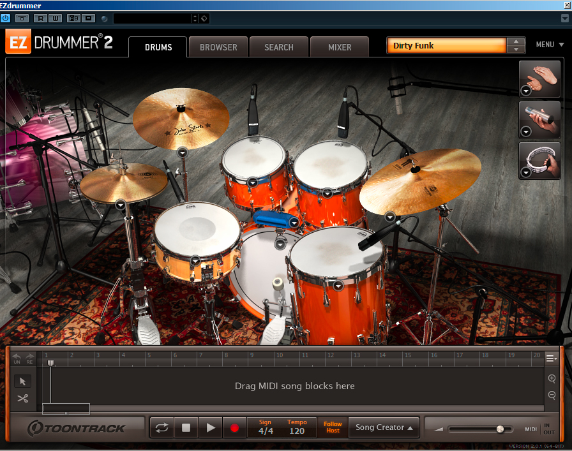Click the timeline horizontal scrollbar handle
The width and height of the screenshot is (572, 451).
(x=66, y=409)
